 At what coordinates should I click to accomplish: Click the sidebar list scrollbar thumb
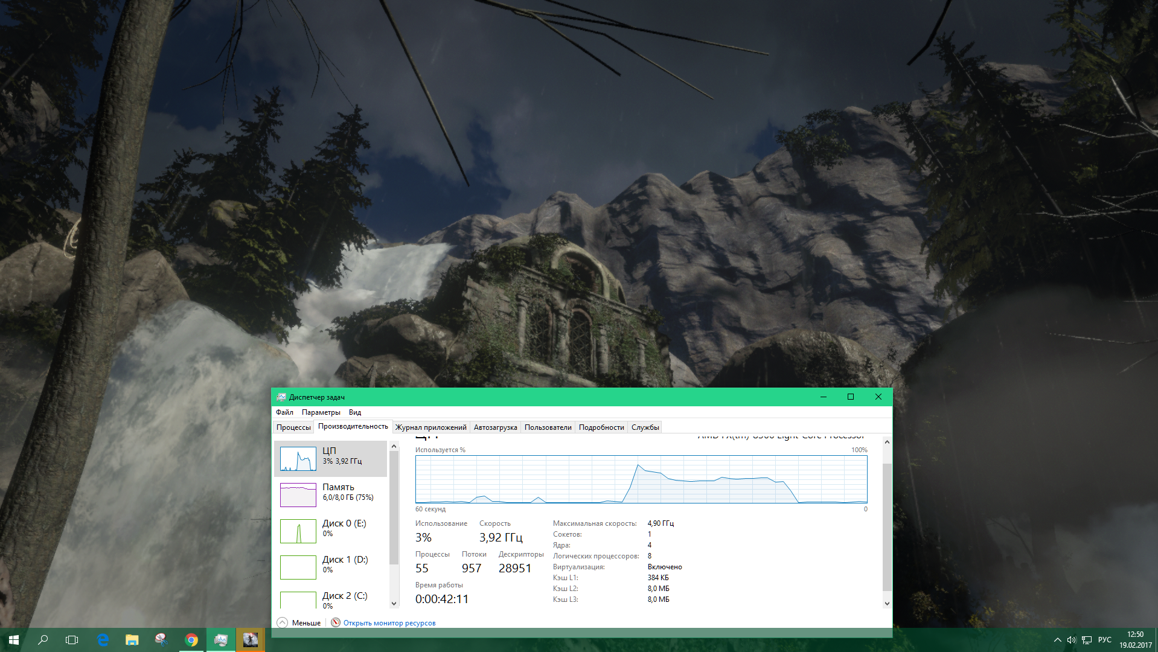point(394,508)
